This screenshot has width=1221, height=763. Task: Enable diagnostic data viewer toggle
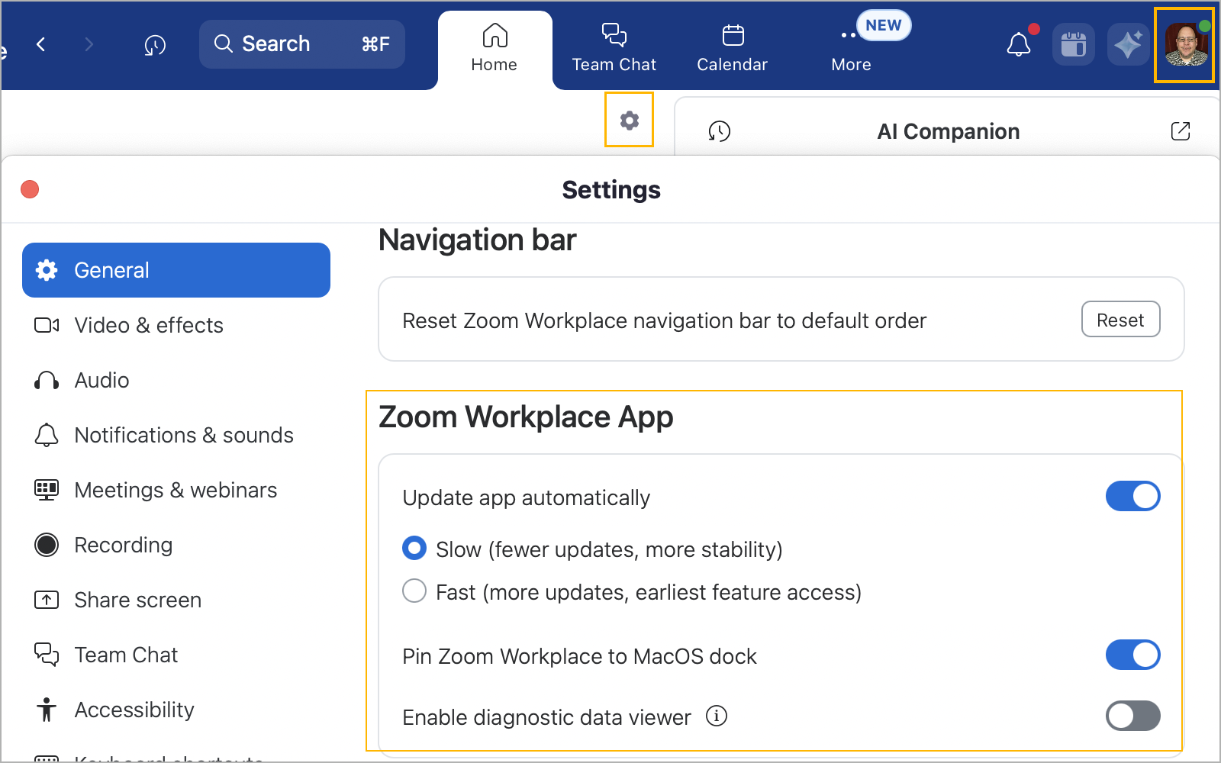point(1132,716)
